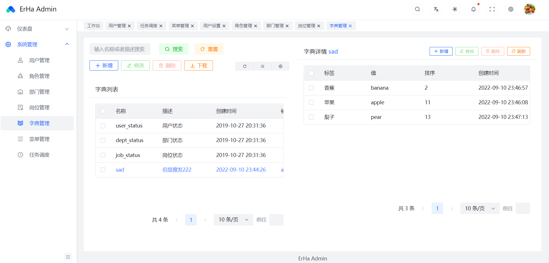Open the search icon in top header

pyautogui.click(x=418, y=9)
